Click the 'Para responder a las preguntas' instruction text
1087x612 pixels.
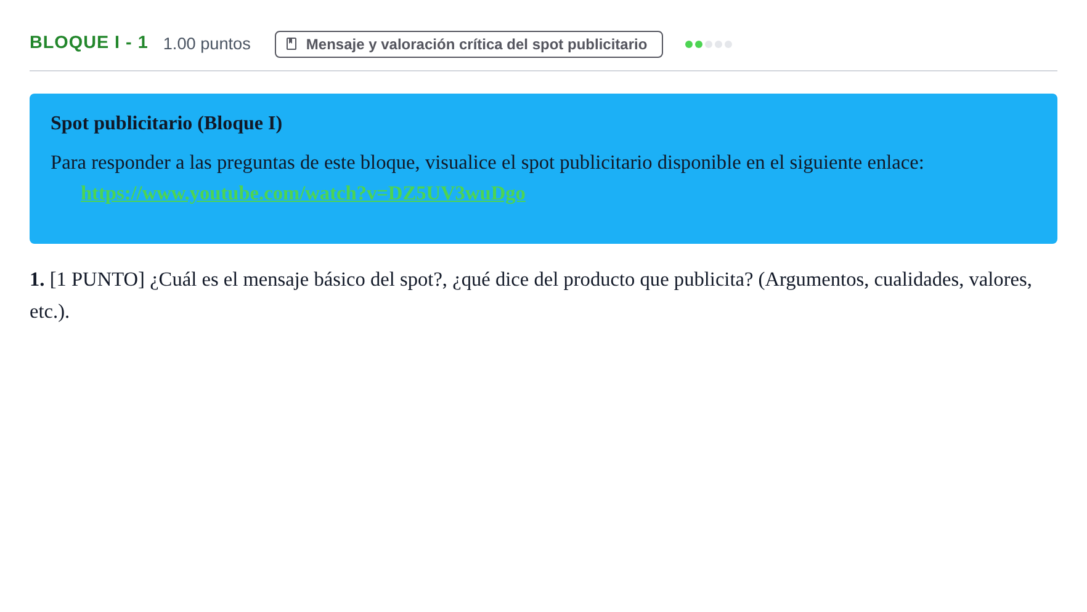487,163
